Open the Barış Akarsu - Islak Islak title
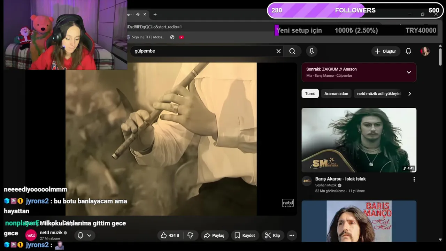Image resolution: width=446 pixels, height=251 pixels. coord(340,179)
